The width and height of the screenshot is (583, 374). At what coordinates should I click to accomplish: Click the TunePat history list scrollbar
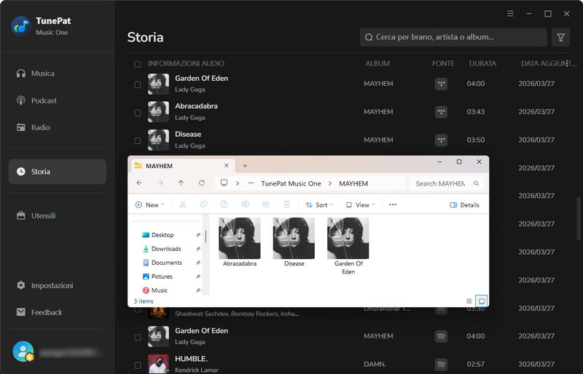click(578, 218)
